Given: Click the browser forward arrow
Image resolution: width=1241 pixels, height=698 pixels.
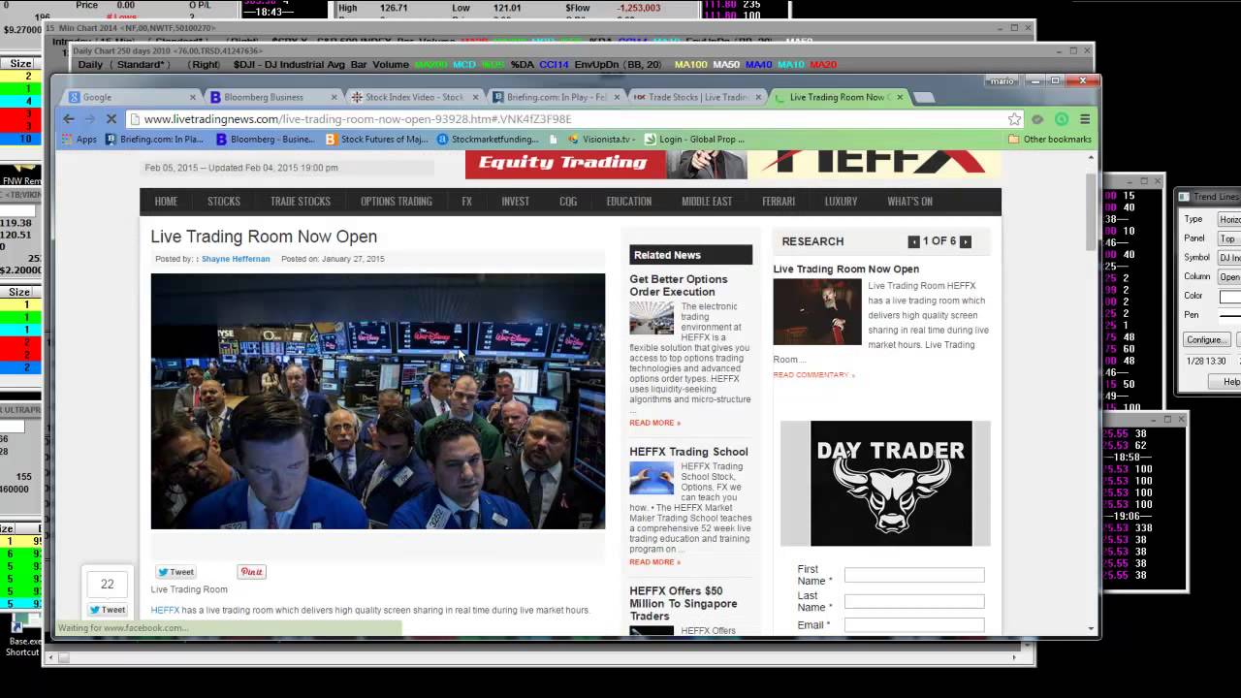Looking at the screenshot, I should [89, 118].
